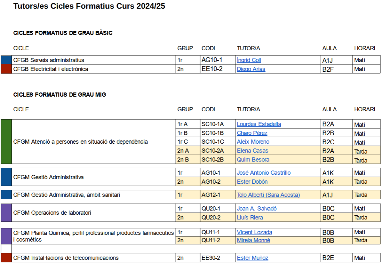
Task: Follow the Vicent Lozada link
Action: pyautogui.click(x=254, y=232)
